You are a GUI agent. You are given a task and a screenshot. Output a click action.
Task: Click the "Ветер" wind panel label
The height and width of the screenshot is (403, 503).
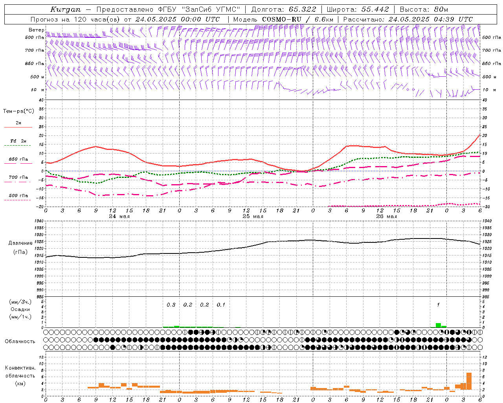[37, 30]
